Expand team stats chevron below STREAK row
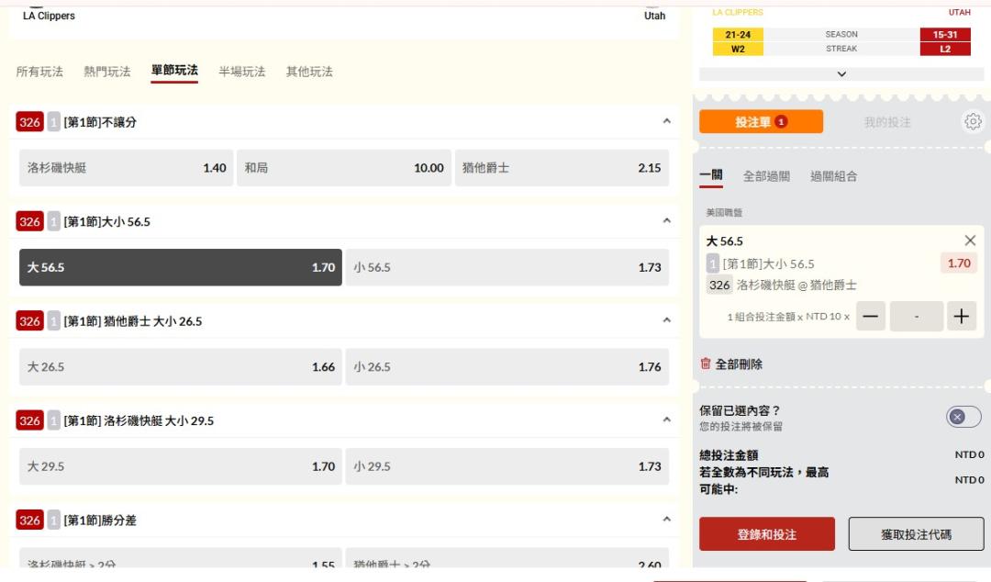This screenshot has width=991, height=582. 841,74
